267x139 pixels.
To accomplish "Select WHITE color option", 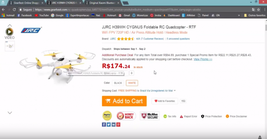I will coord(132,83).
